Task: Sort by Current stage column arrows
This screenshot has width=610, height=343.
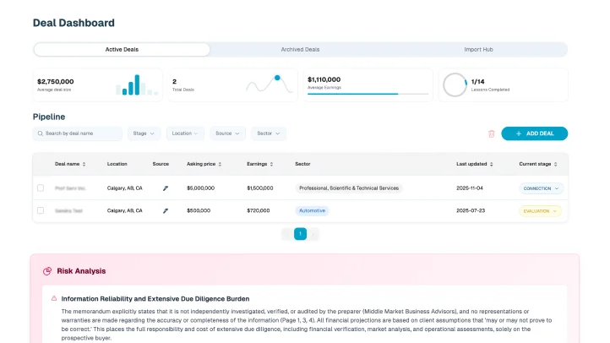Action: click(556, 164)
